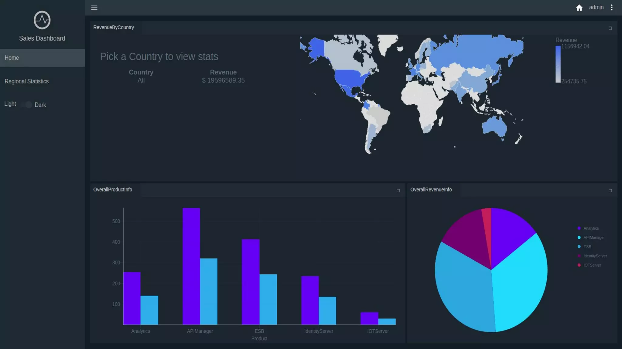The height and width of the screenshot is (349, 622).
Task: Select the RevenueByCountry widget tab
Action: (x=114, y=28)
